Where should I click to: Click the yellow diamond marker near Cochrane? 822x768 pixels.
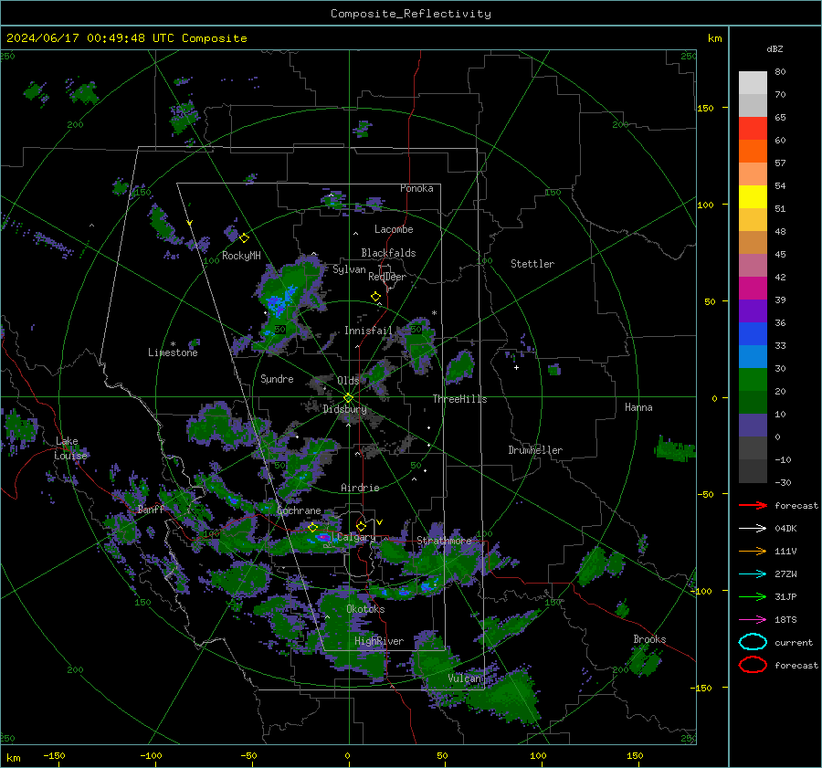coord(313,528)
